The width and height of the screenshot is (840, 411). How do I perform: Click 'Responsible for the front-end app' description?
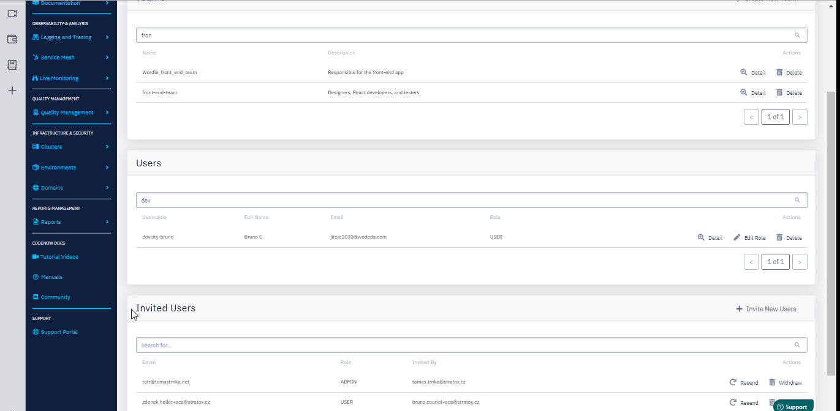(366, 72)
